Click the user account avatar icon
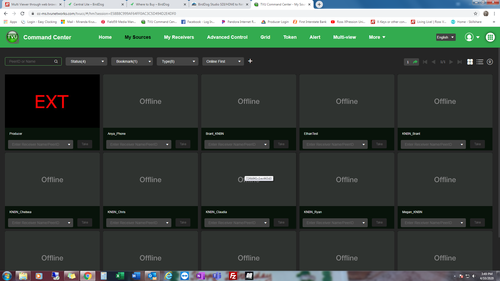Image resolution: width=500 pixels, height=281 pixels. [x=469, y=37]
